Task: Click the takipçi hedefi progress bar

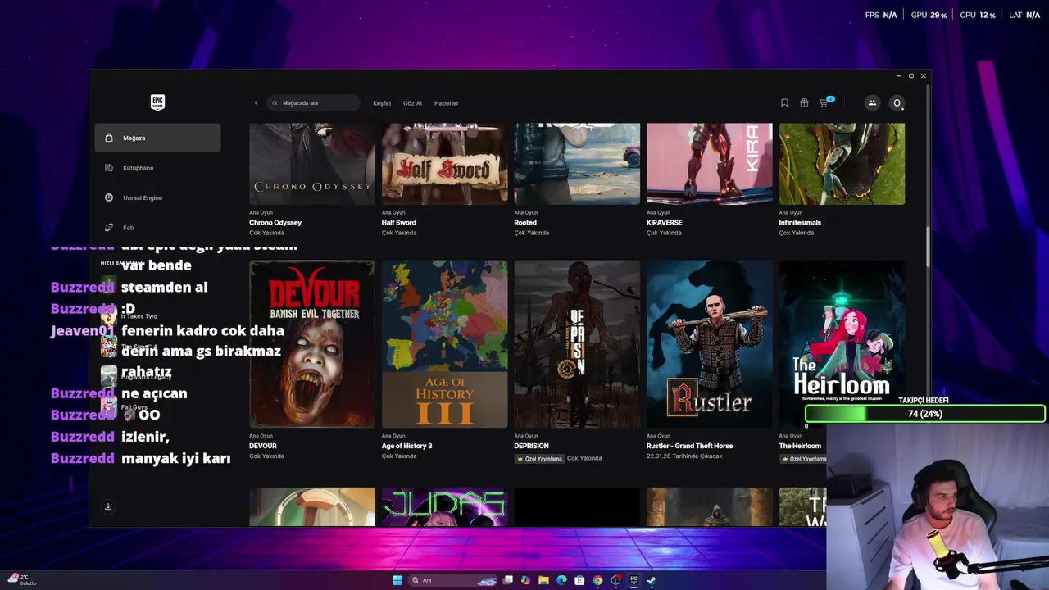Action: (x=924, y=414)
